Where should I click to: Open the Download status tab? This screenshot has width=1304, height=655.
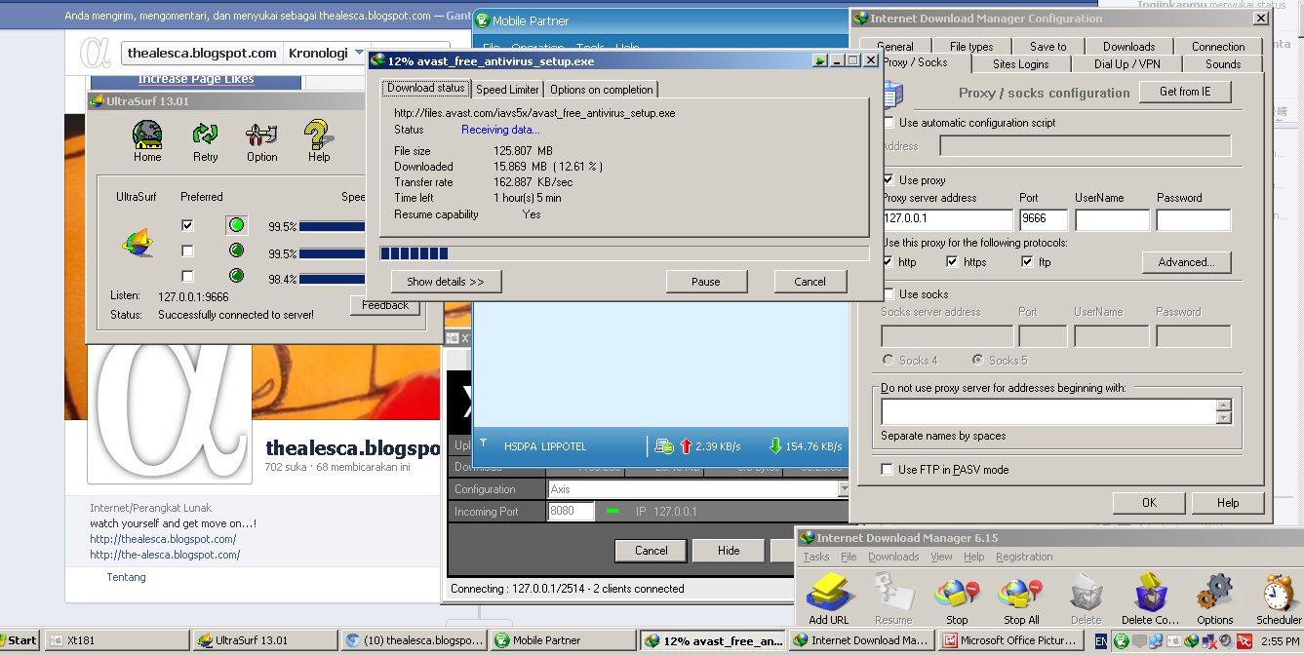pos(425,88)
